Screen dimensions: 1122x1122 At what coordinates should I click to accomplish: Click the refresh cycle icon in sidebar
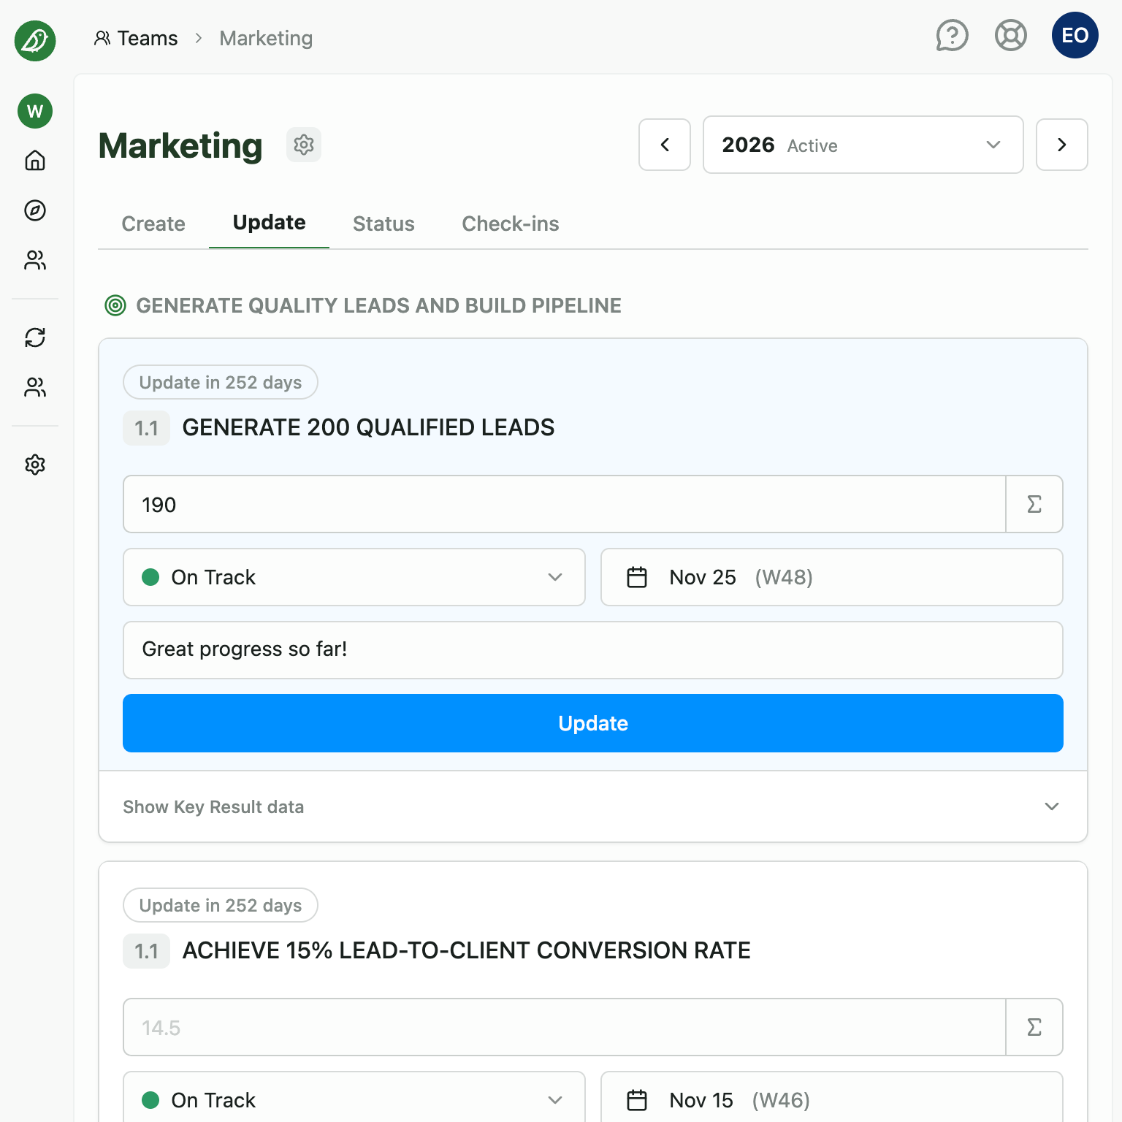(x=35, y=337)
